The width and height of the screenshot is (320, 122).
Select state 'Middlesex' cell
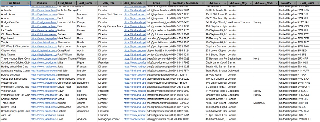coord(266,103)
